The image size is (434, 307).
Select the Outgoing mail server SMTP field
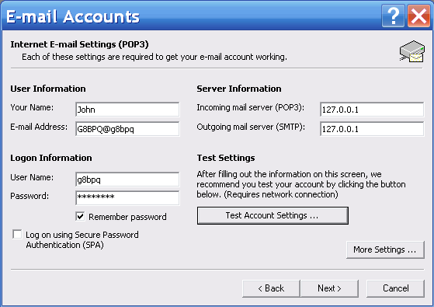372,129
